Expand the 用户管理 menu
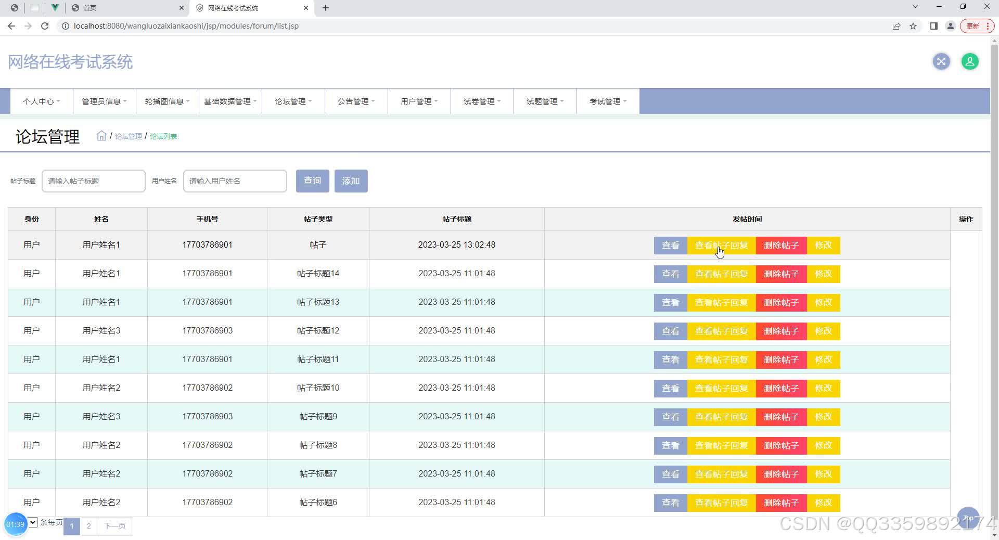The image size is (999, 540). coord(419,101)
